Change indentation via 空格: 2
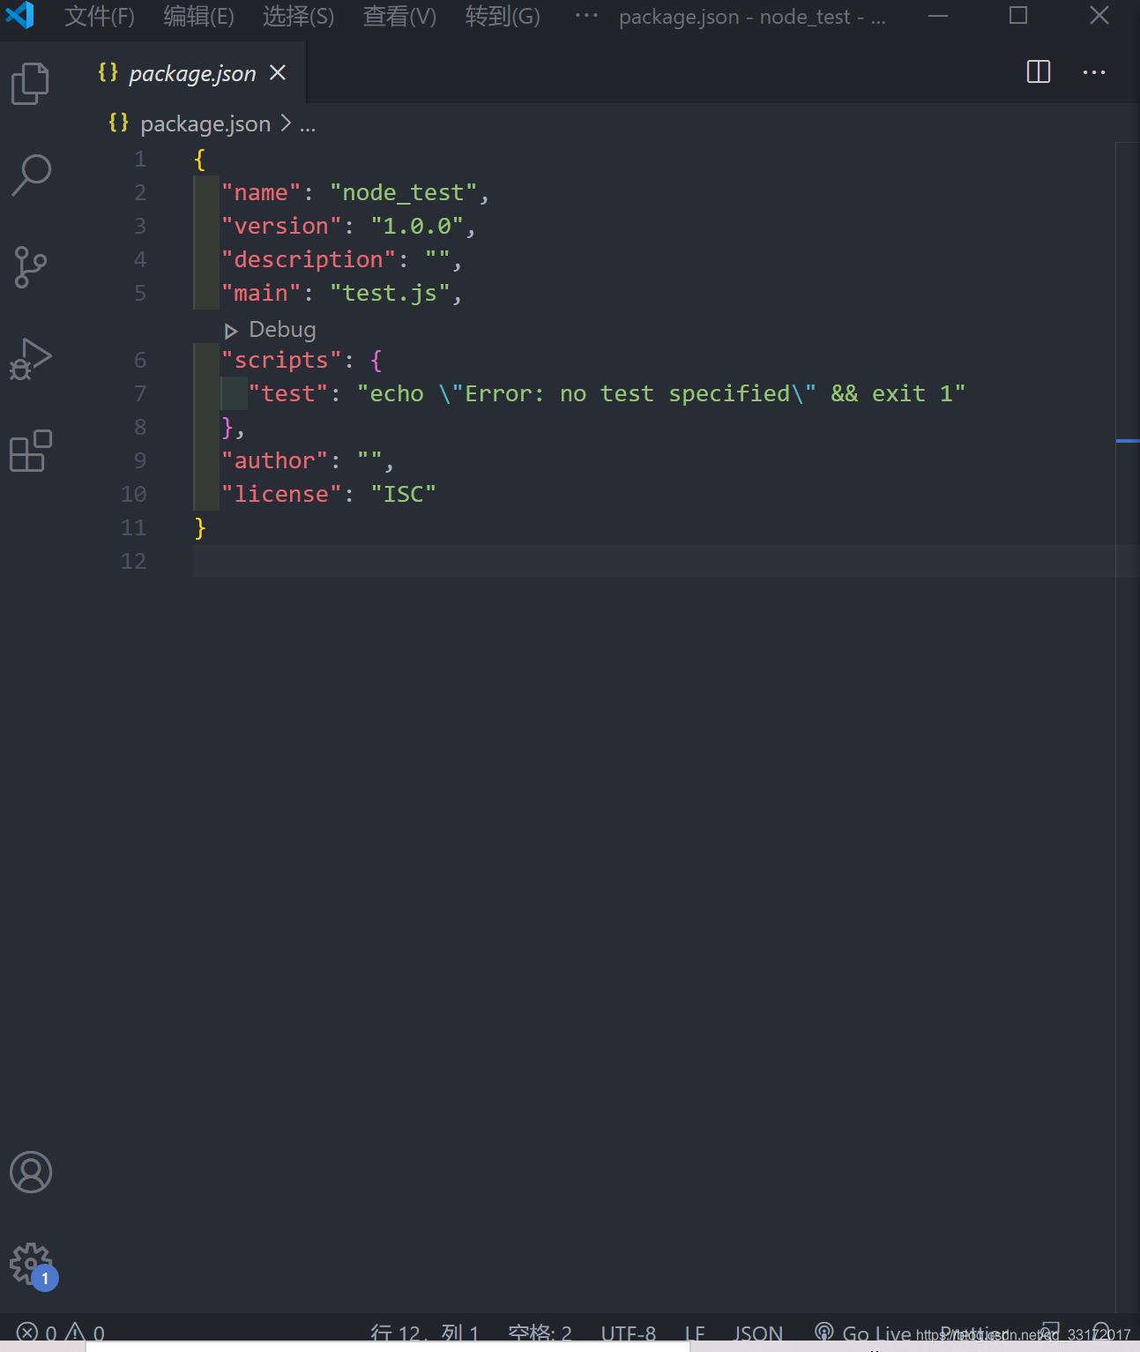1140x1352 pixels. (x=540, y=1333)
